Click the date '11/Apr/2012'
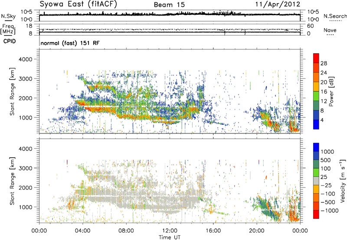 tap(278, 4)
